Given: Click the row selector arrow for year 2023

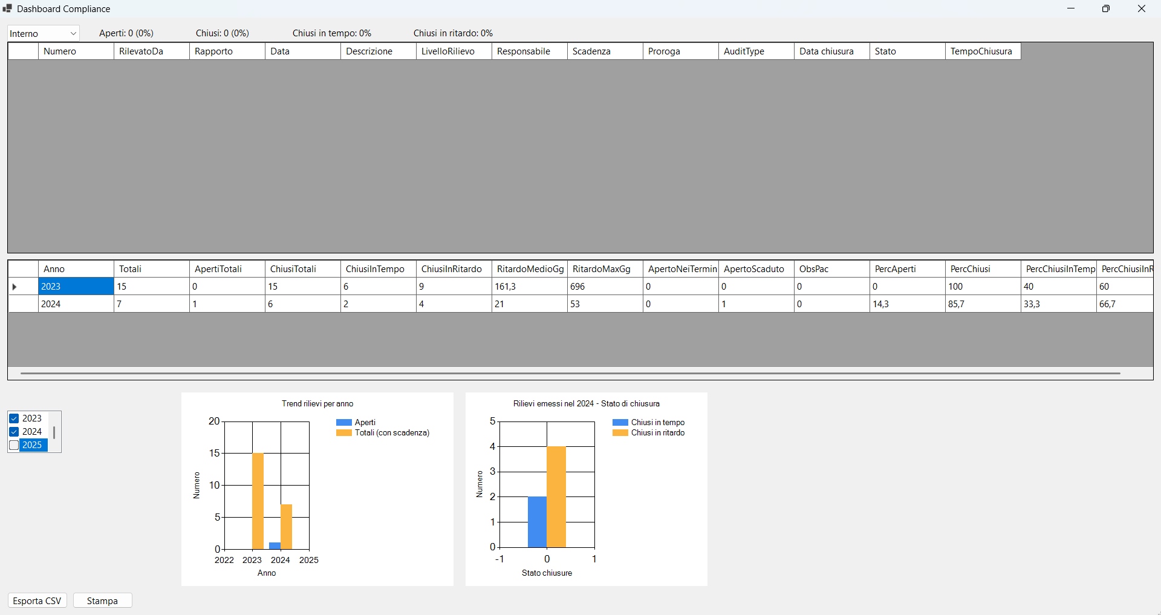Looking at the screenshot, I should click(15, 287).
